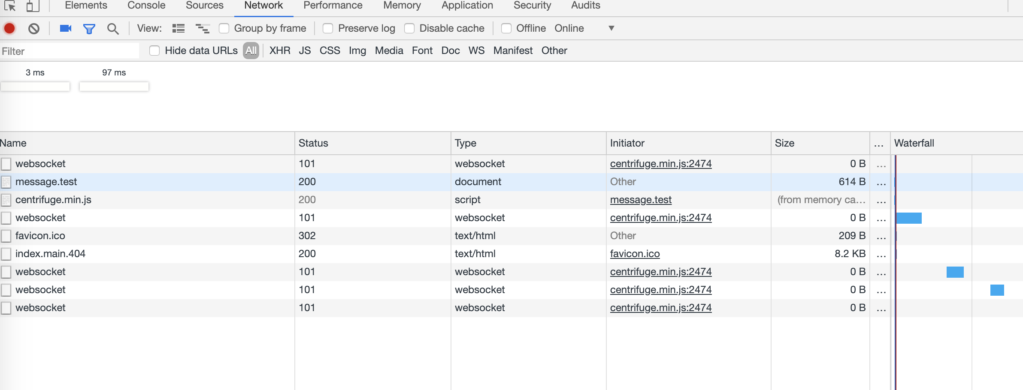
Task: Enable screenshot capture with the camera icon
Action: pos(64,28)
